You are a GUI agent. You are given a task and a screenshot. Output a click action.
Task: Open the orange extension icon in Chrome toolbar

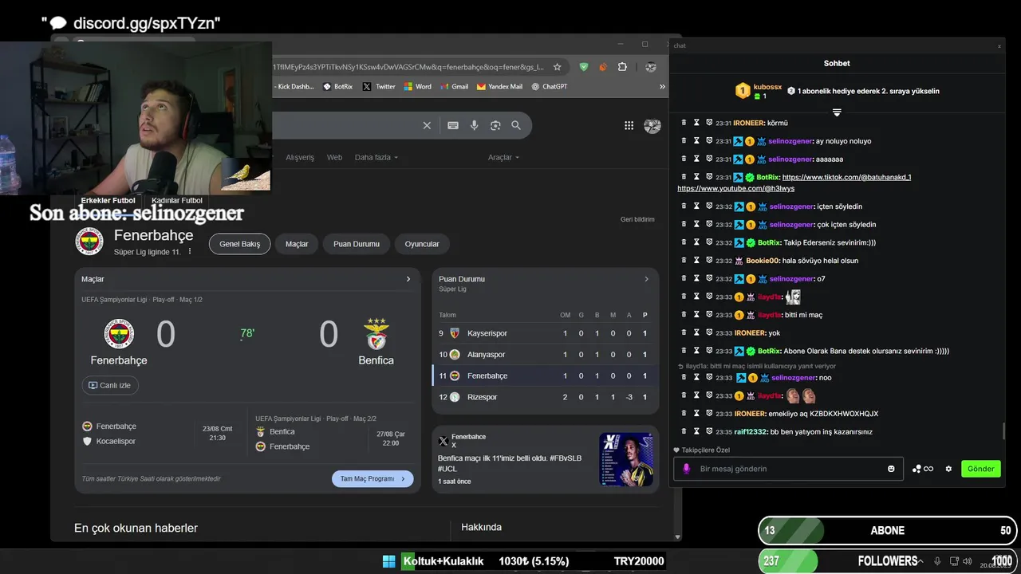603,67
